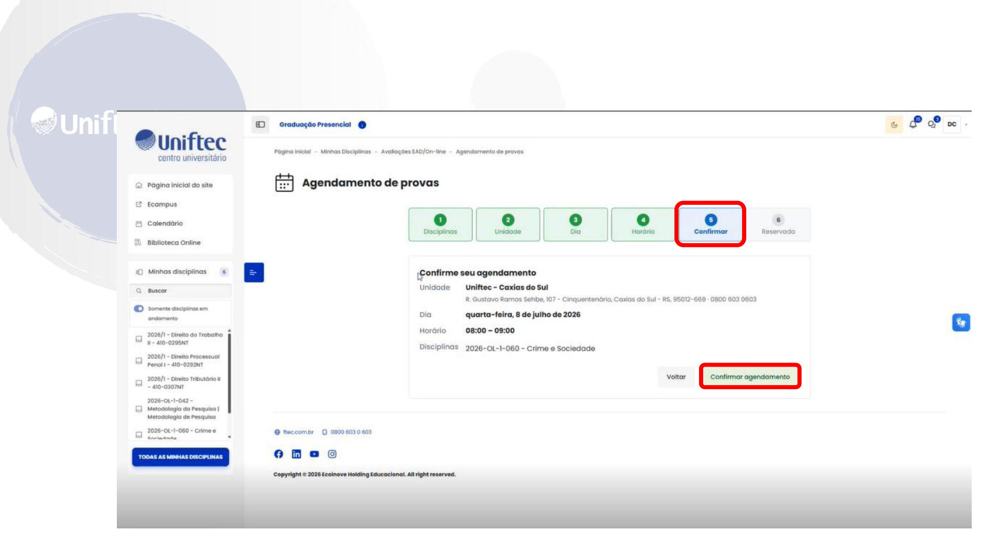Click the Libras accessibility hand icon

click(961, 323)
